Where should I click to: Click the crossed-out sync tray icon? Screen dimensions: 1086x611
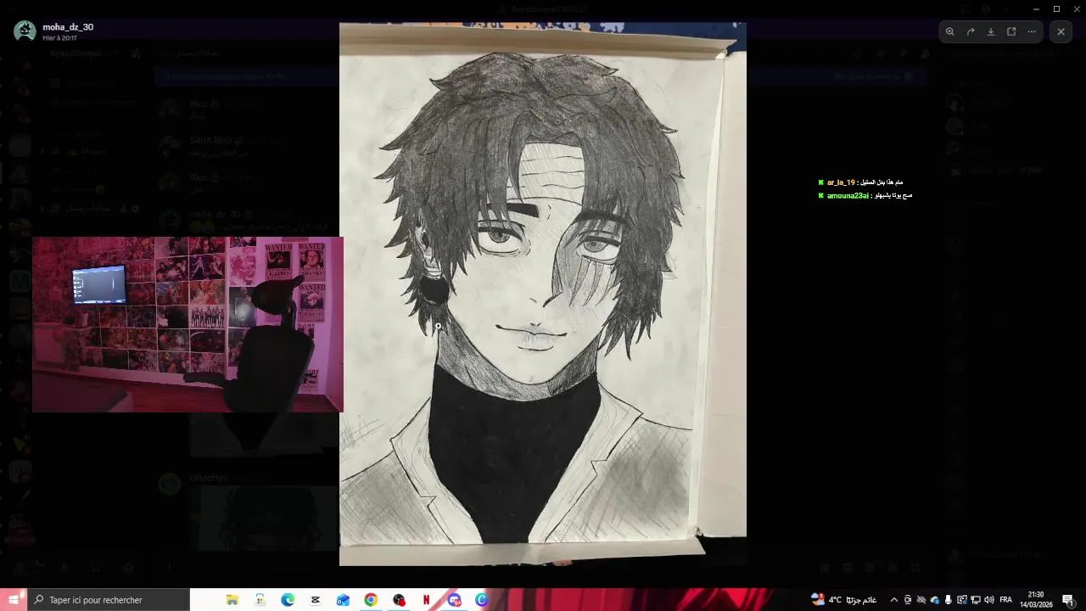tap(921, 600)
